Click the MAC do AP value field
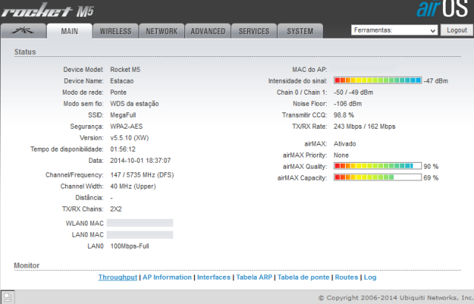This screenshot has width=474, height=304. click(x=362, y=69)
